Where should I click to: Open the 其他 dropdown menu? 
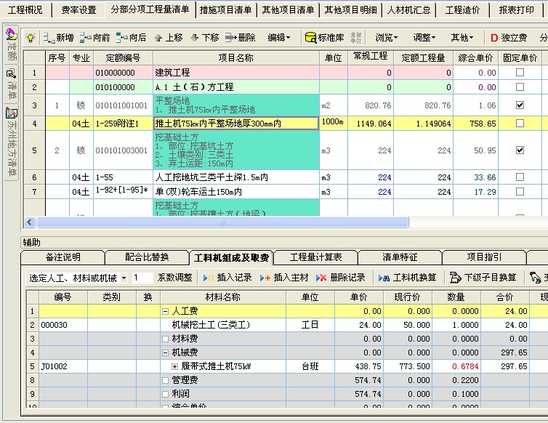pyautogui.click(x=462, y=37)
